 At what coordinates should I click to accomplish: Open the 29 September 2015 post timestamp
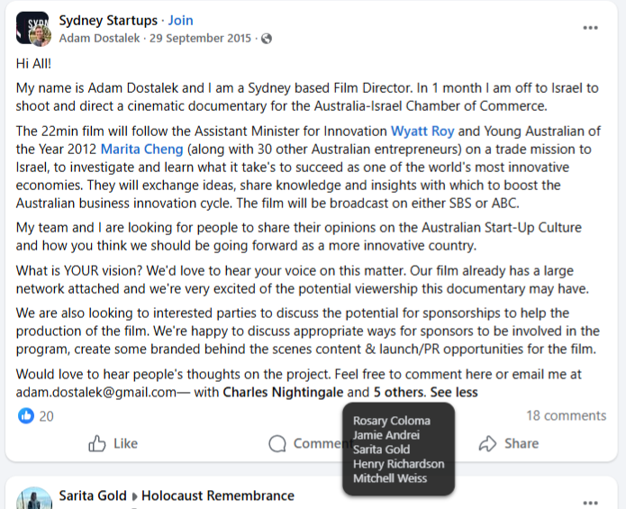point(200,39)
